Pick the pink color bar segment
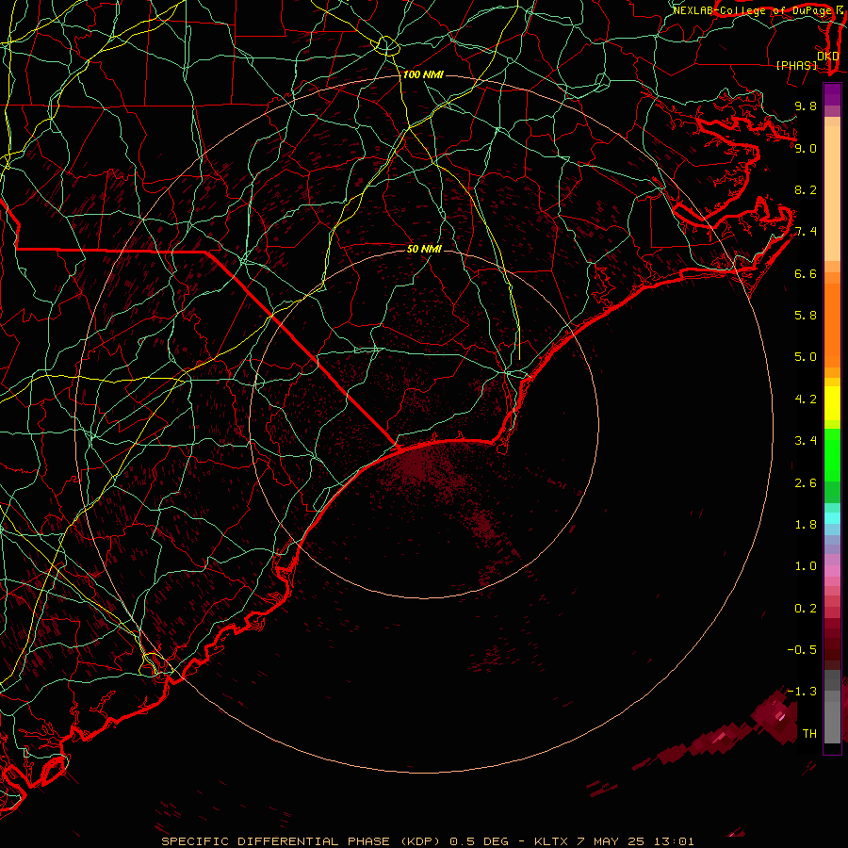Image resolution: width=848 pixels, height=848 pixels. (832, 571)
